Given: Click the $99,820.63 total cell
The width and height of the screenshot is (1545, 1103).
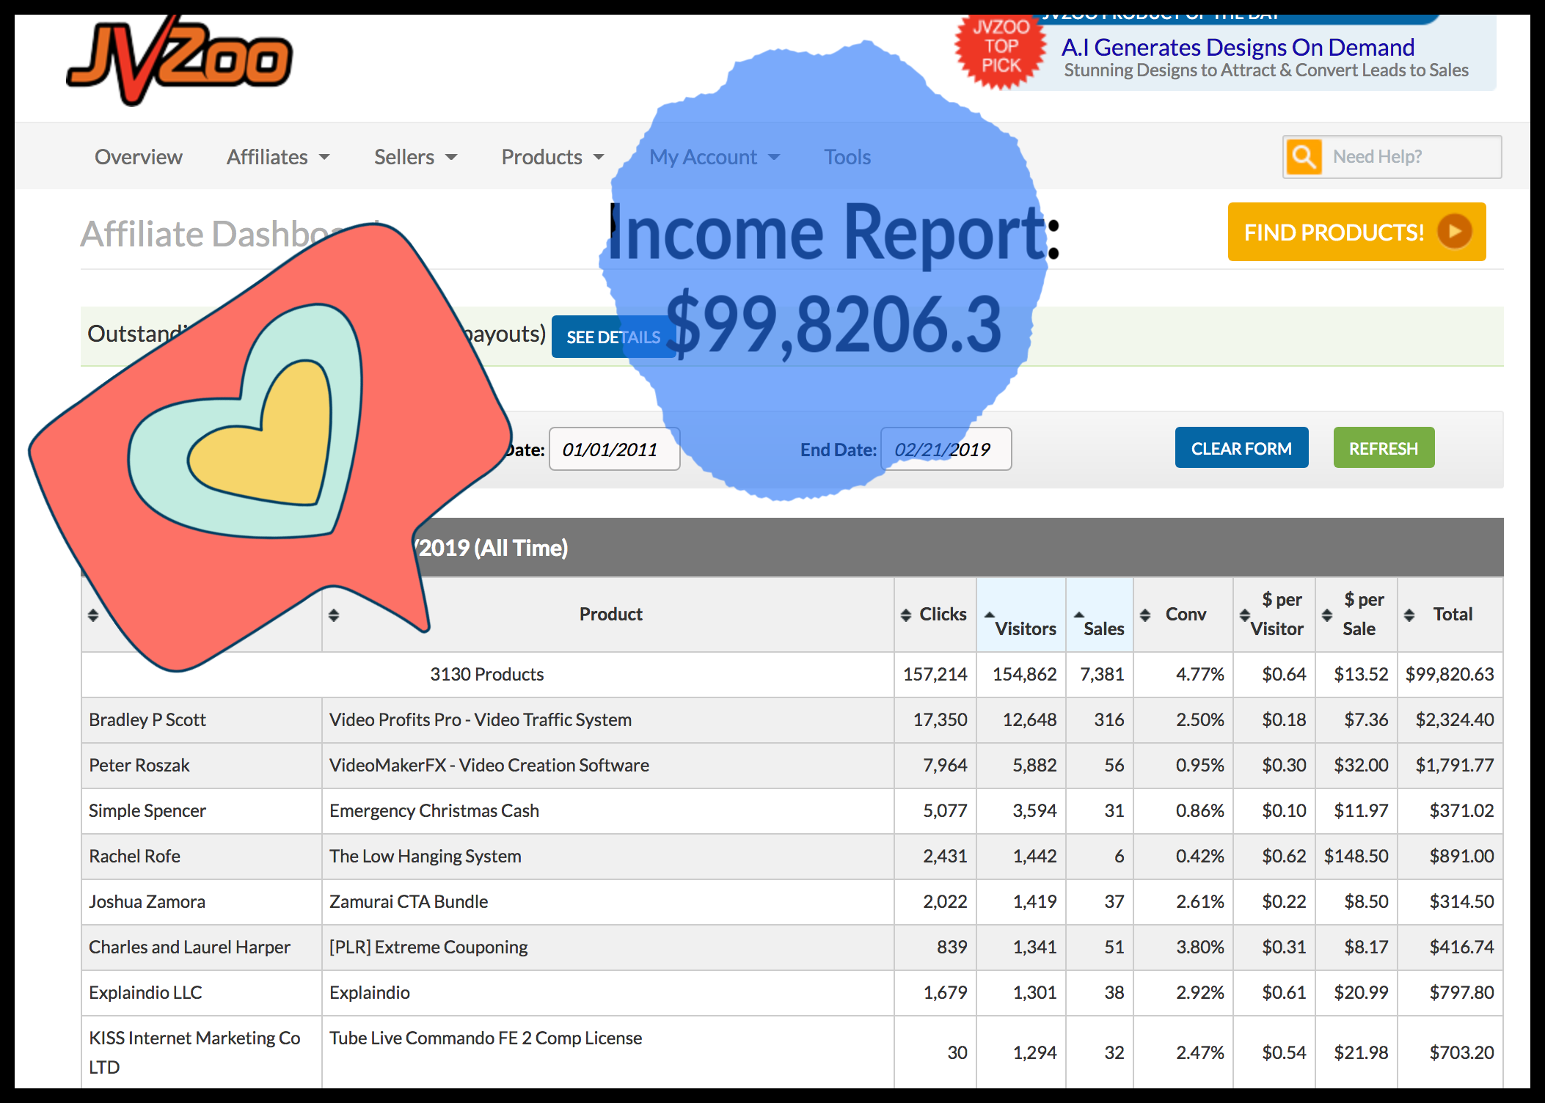Looking at the screenshot, I should pos(1450,674).
